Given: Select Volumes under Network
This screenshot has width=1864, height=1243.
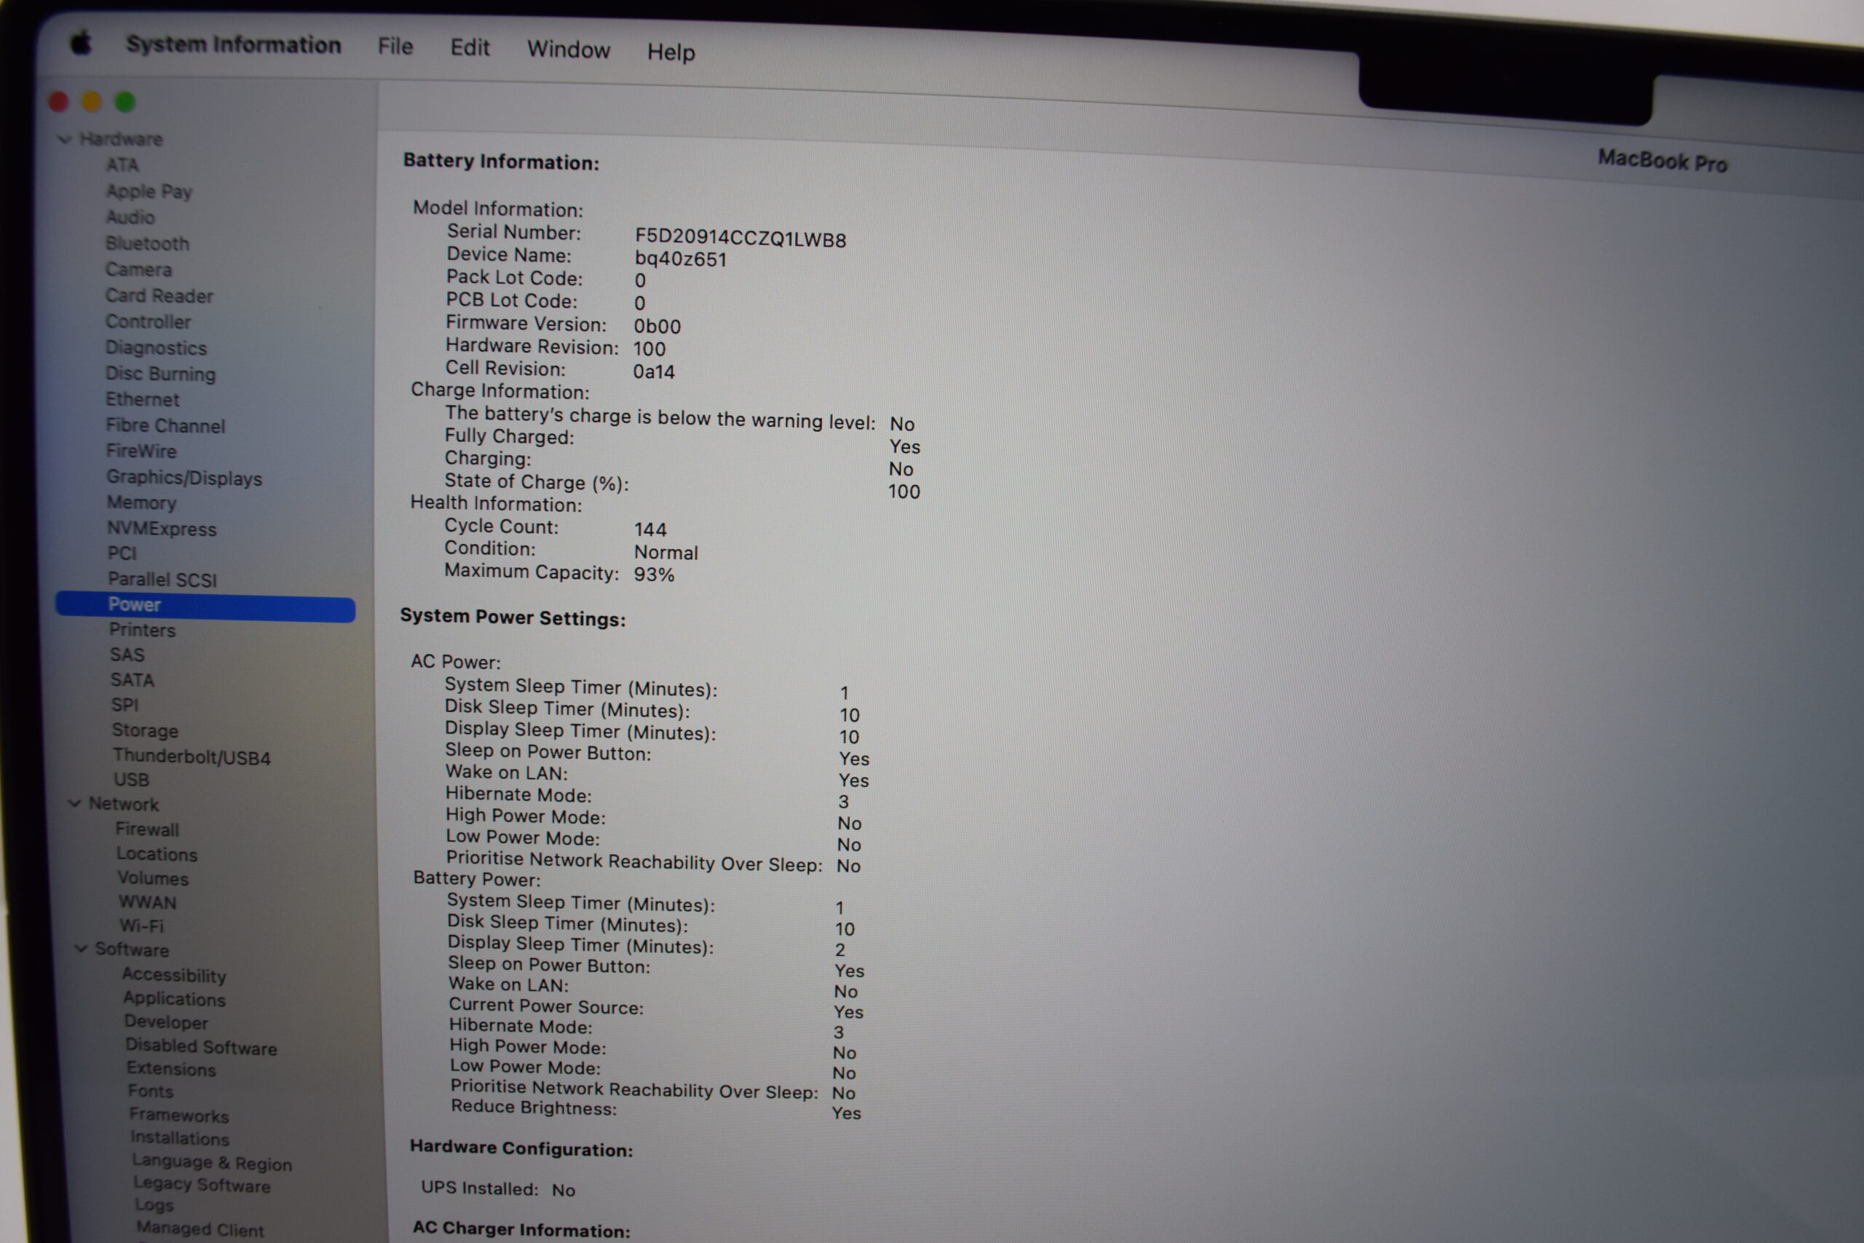Looking at the screenshot, I should click(154, 879).
